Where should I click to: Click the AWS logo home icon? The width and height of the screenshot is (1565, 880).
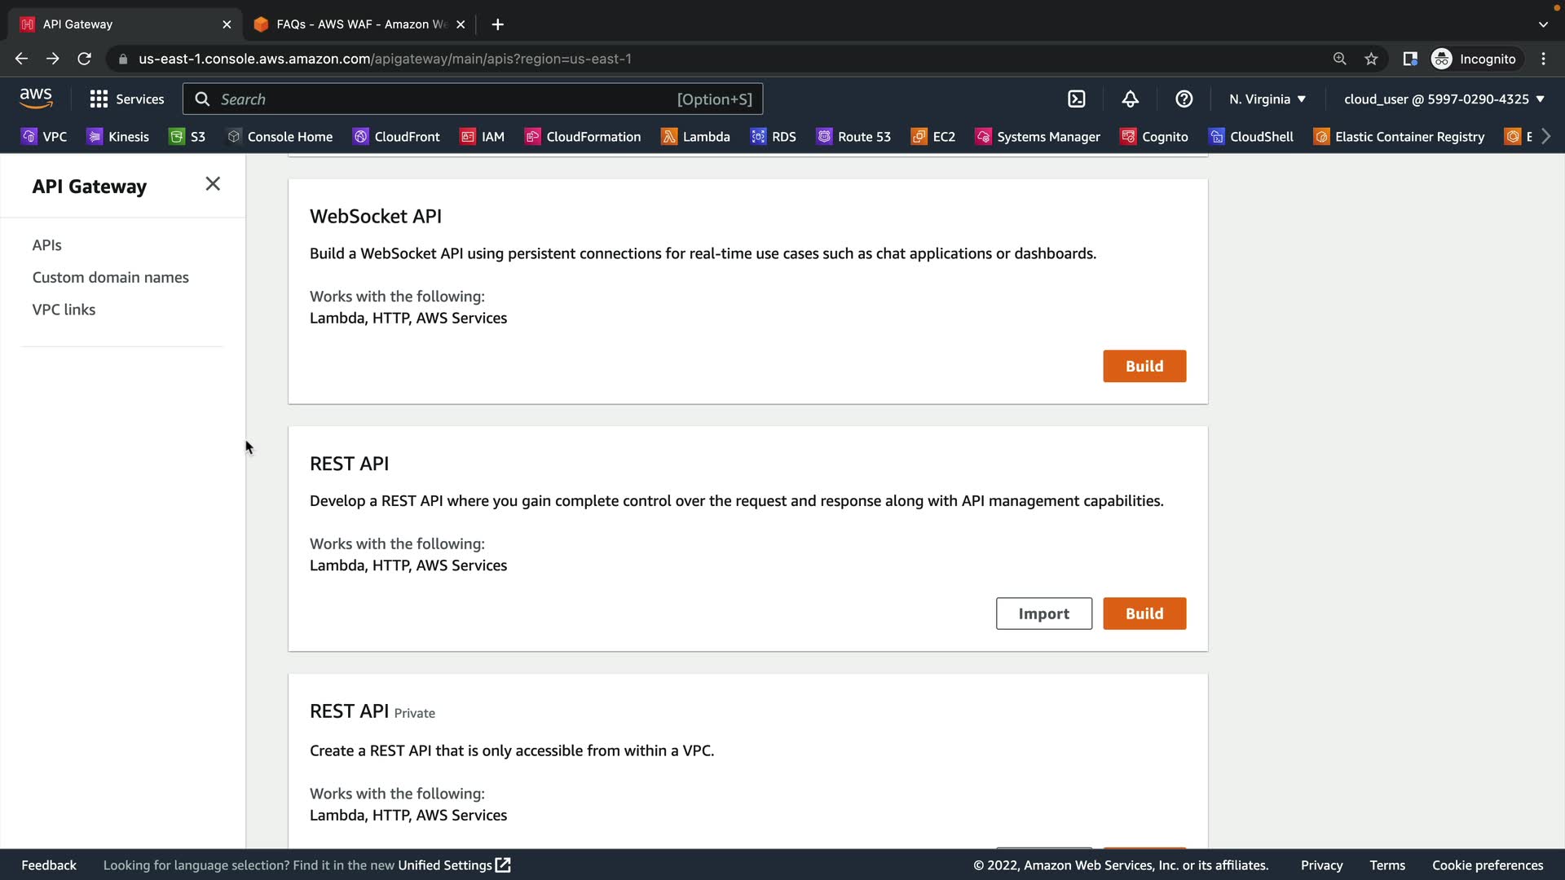coord(36,99)
